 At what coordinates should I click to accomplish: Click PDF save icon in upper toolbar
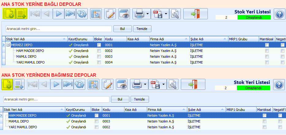(158, 14)
